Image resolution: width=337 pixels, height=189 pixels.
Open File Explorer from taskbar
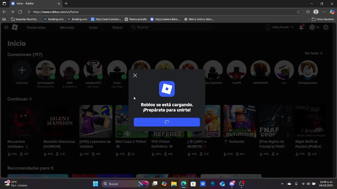pyautogui.click(x=174, y=184)
